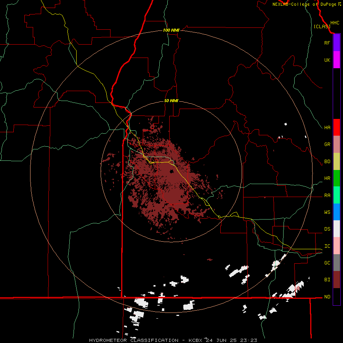Click the "HYDROMETEOR CLASSIFICATION - KCBX" caption
Image resolution: width=343 pixels, height=343 pixels.
pos(146,340)
